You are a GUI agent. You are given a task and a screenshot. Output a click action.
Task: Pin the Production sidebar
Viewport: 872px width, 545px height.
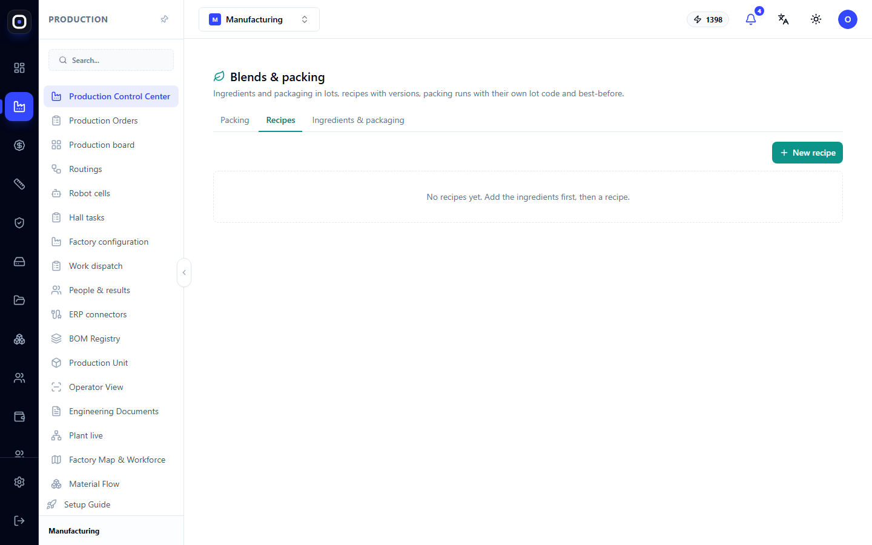(x=164, y=19)
